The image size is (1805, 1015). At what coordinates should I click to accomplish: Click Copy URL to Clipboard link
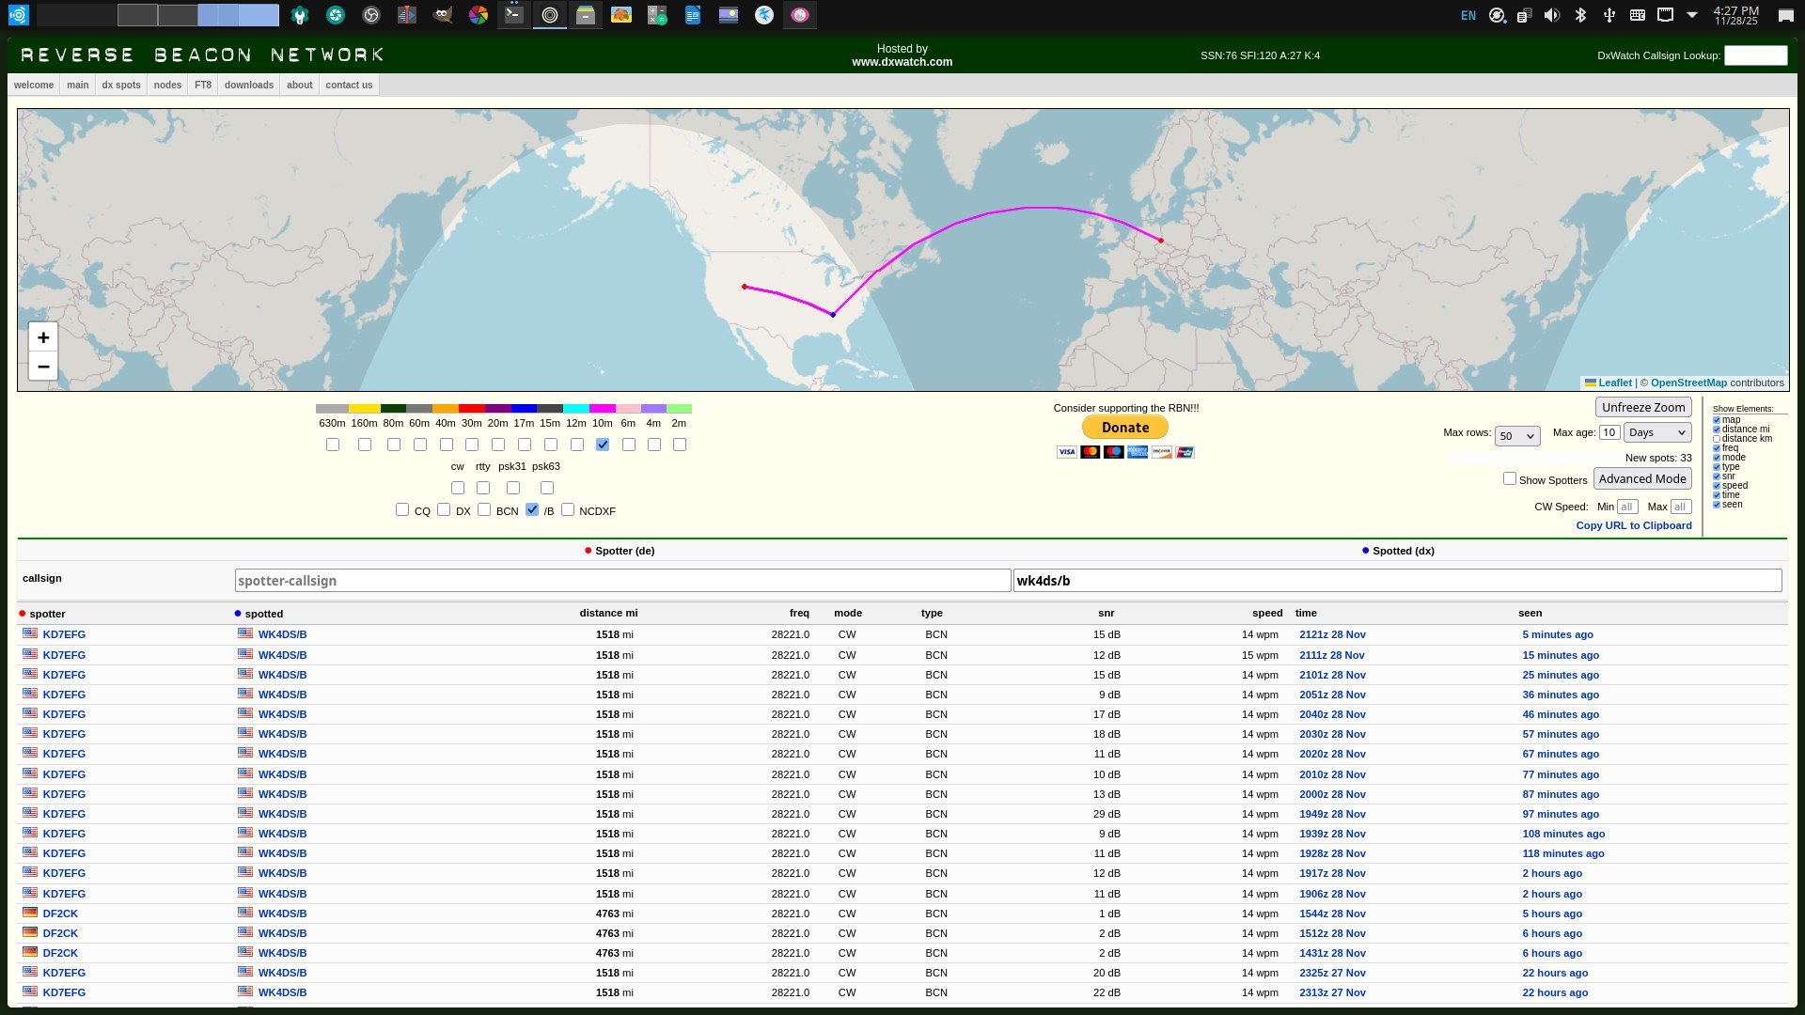click(1633, 526)
